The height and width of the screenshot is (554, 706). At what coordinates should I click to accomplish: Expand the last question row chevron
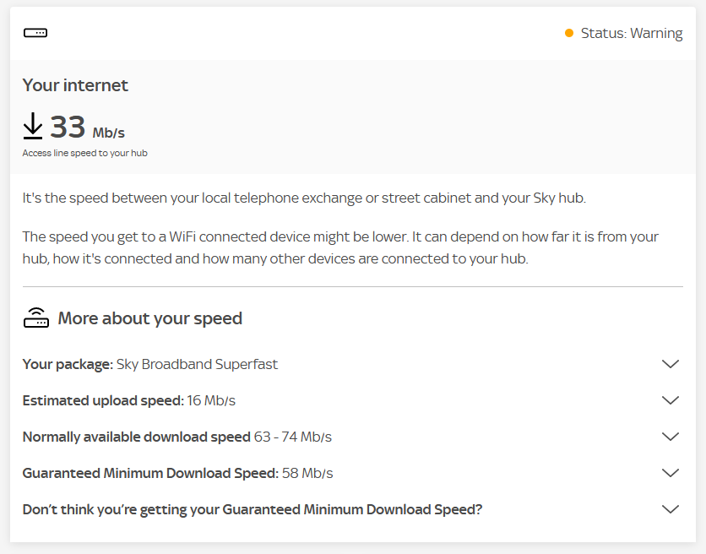pyautogui.click(x=671, y=509)
